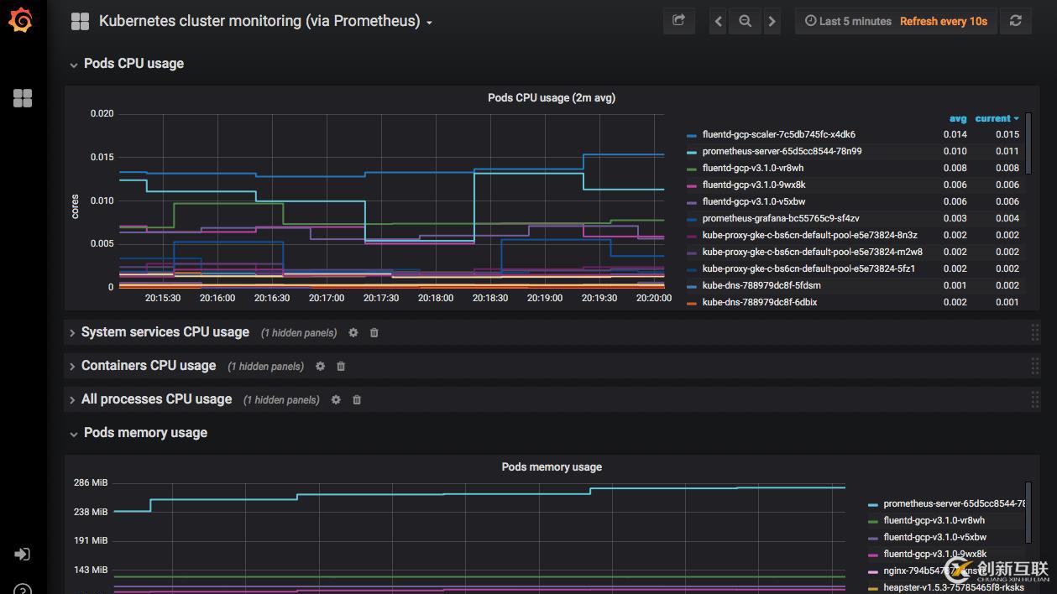Delete the Containers CPU usage row

point(341,366)
